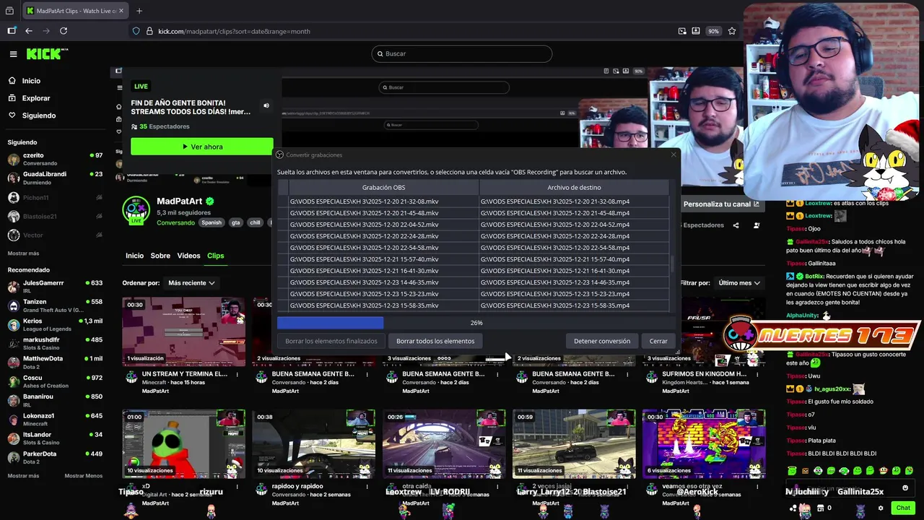The width and height of the screenshot is (924, 520).
Task: Open the green character clip with 10 visualizaciones
Action: [x=183, y=444]
